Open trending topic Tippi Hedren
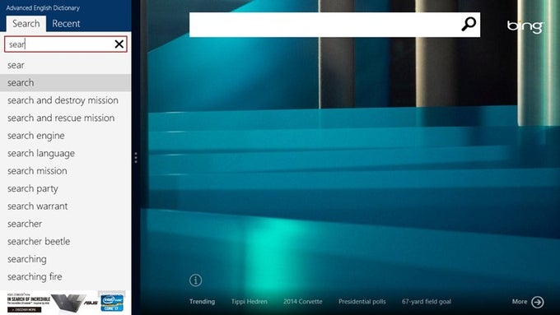The image size is (560, 315). (249, 302)
